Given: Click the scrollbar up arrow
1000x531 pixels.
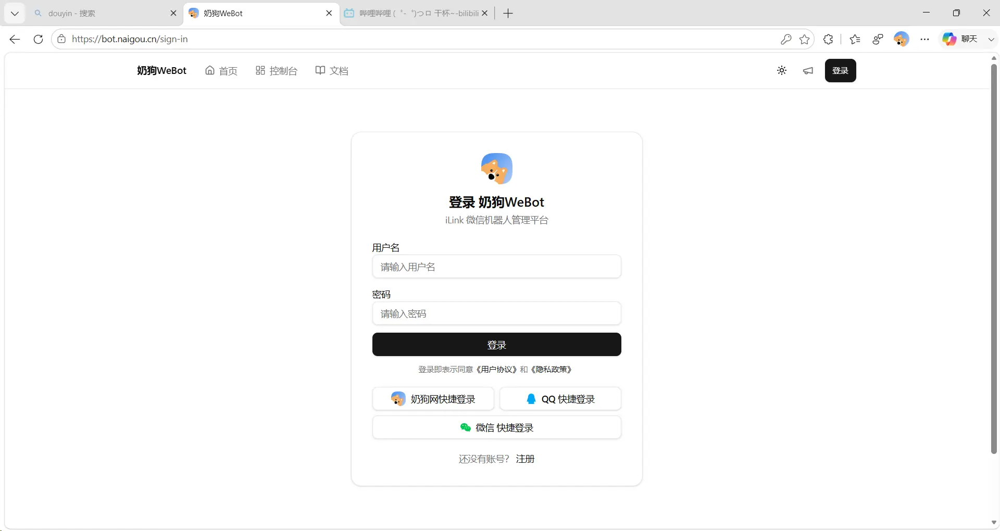Looking at the screenshot, I should [x=994, y=58].
